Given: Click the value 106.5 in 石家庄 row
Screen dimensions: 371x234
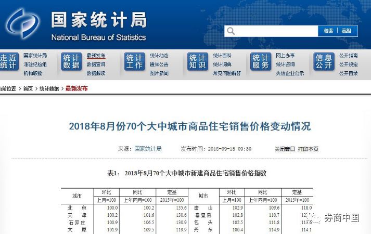Looking at the screenshot, I should (149, 223).
